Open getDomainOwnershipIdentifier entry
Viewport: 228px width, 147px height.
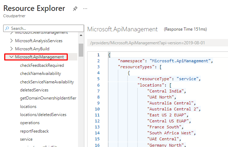[x=48, y=98]
